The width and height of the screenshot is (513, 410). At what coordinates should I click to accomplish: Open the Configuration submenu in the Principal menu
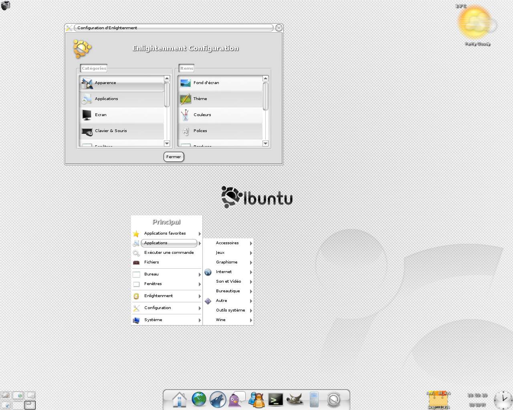pos(167,308)
